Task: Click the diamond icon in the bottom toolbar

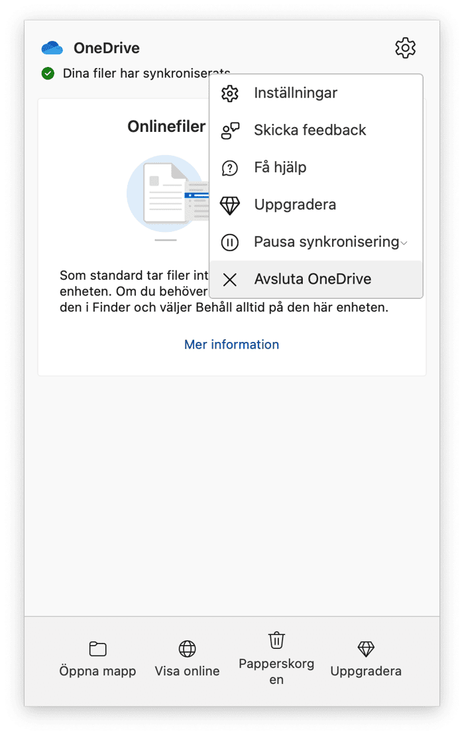Action: pos(366,649)
